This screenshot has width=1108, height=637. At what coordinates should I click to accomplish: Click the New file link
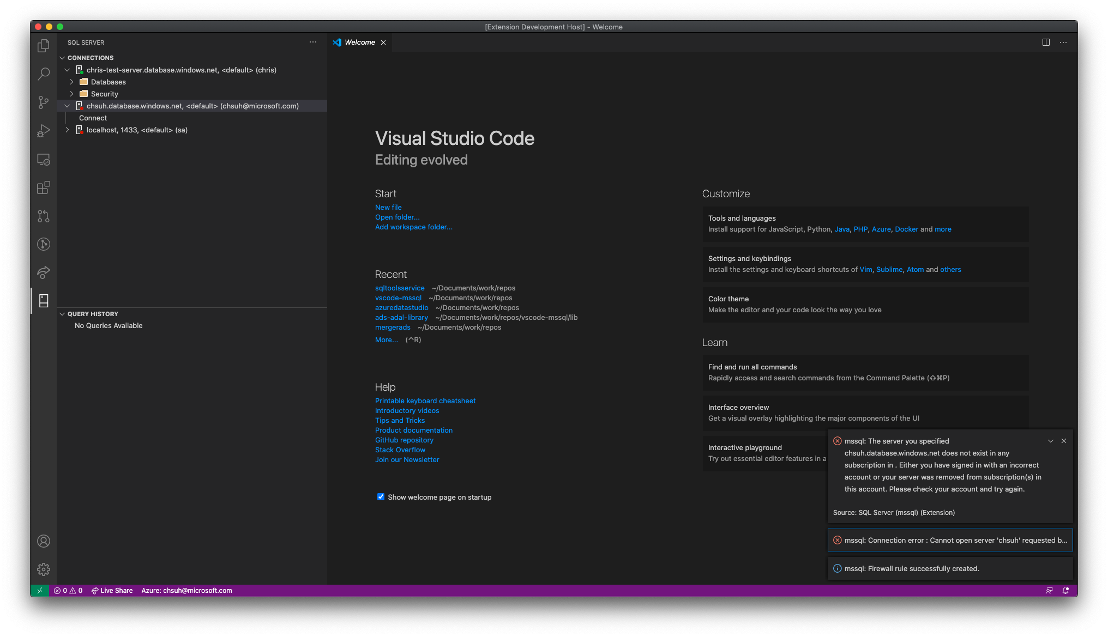(x=388, y=207)
